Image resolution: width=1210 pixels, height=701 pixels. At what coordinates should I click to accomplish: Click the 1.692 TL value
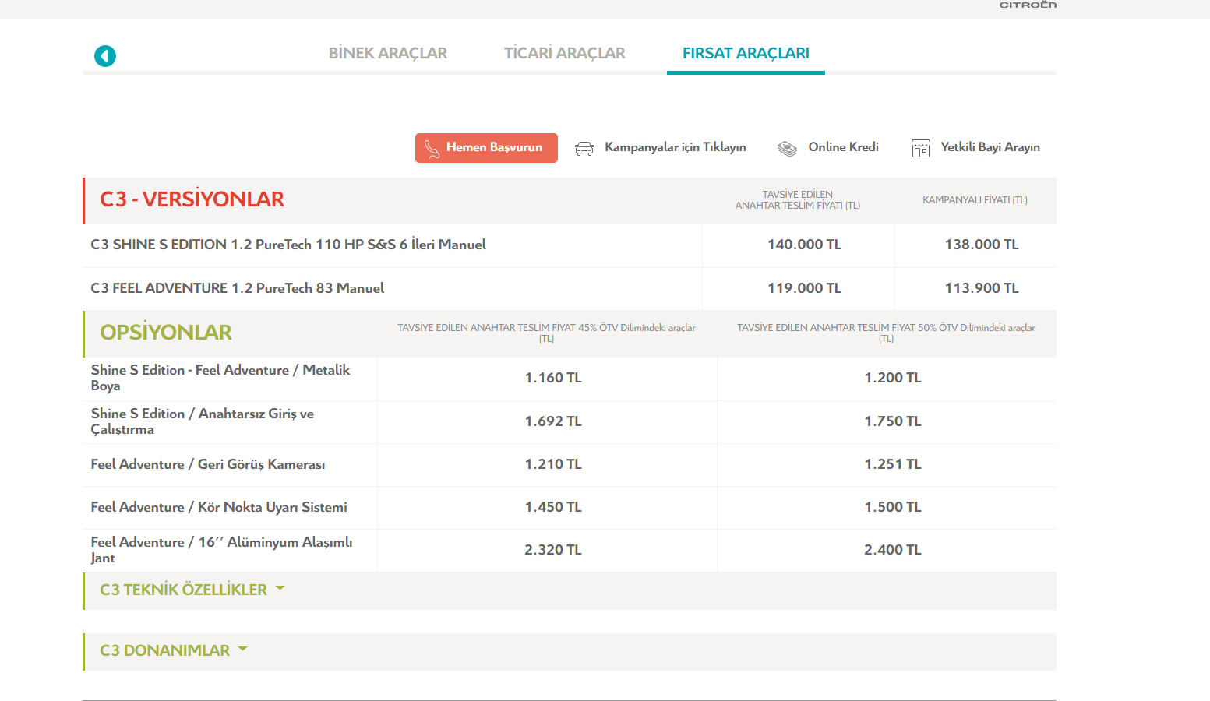pos(553,421)
